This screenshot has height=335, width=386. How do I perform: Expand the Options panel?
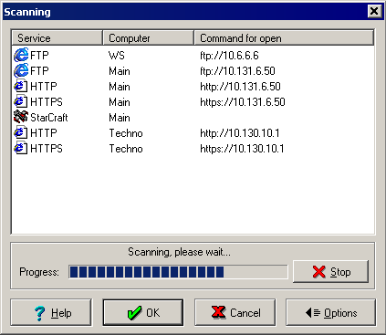click(330, 312)
